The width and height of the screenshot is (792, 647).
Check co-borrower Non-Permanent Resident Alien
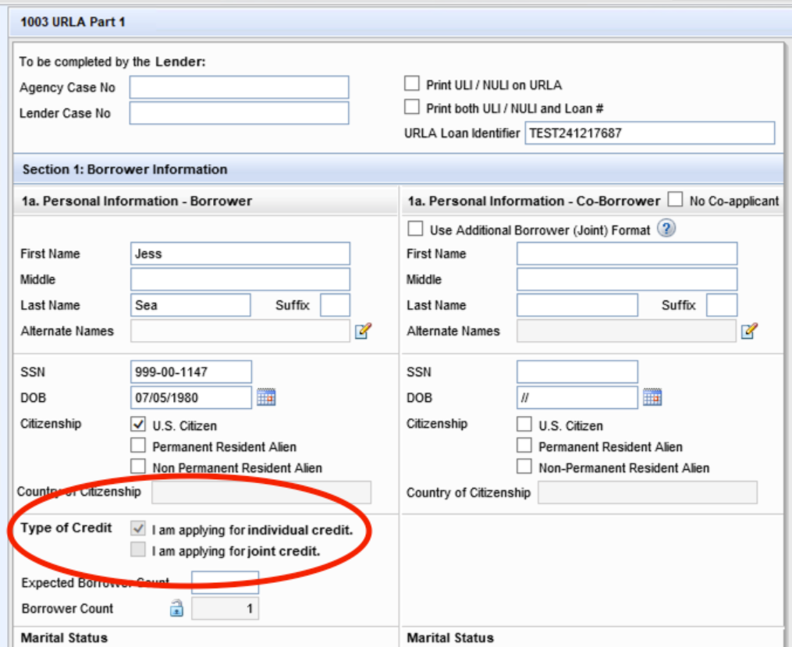pyautogui.click(x=524, y=467)
